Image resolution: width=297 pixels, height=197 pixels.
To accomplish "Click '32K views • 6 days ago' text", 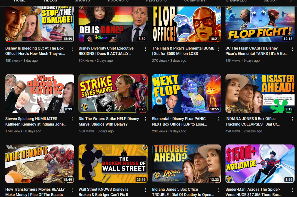I will click(243, 61).
